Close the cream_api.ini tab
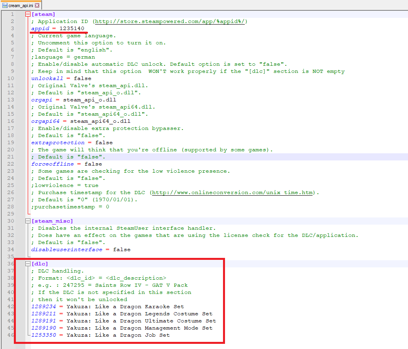The image size is (408, 349). (37, 5)
